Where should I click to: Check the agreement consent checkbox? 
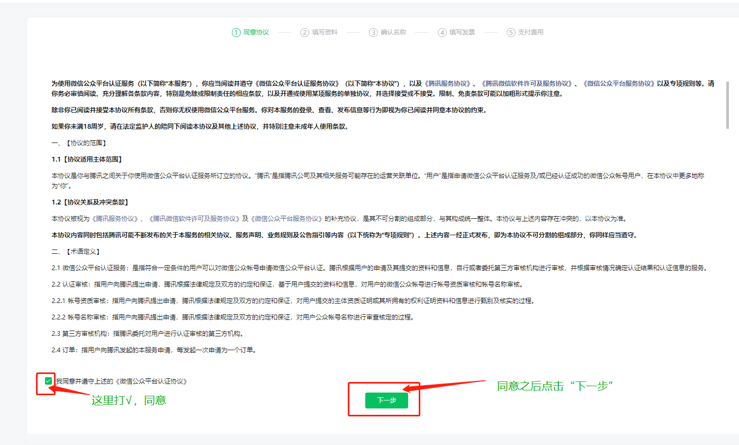tap(49, 381)
